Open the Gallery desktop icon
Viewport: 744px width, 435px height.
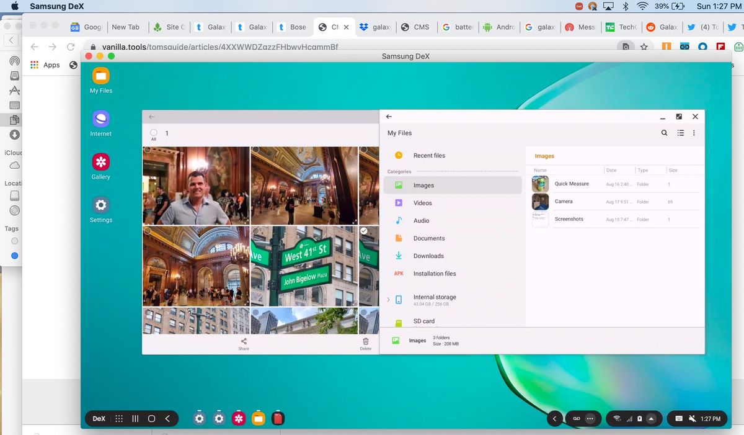[100, 163]
